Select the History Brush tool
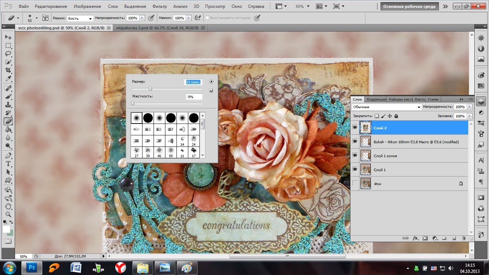The width and height of the screenshot is (489, 275). [x=8, y=113]
